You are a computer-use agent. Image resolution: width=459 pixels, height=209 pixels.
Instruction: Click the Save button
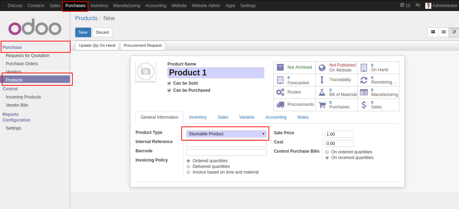(x=83, y=32)
